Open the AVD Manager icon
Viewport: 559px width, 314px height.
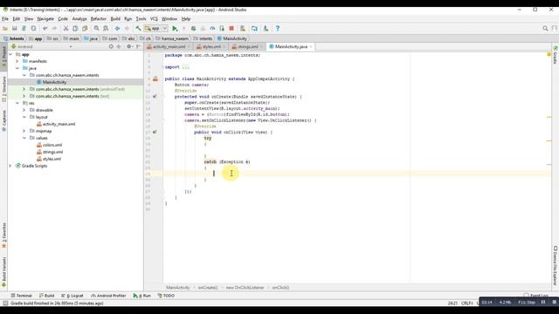[243, 29]
